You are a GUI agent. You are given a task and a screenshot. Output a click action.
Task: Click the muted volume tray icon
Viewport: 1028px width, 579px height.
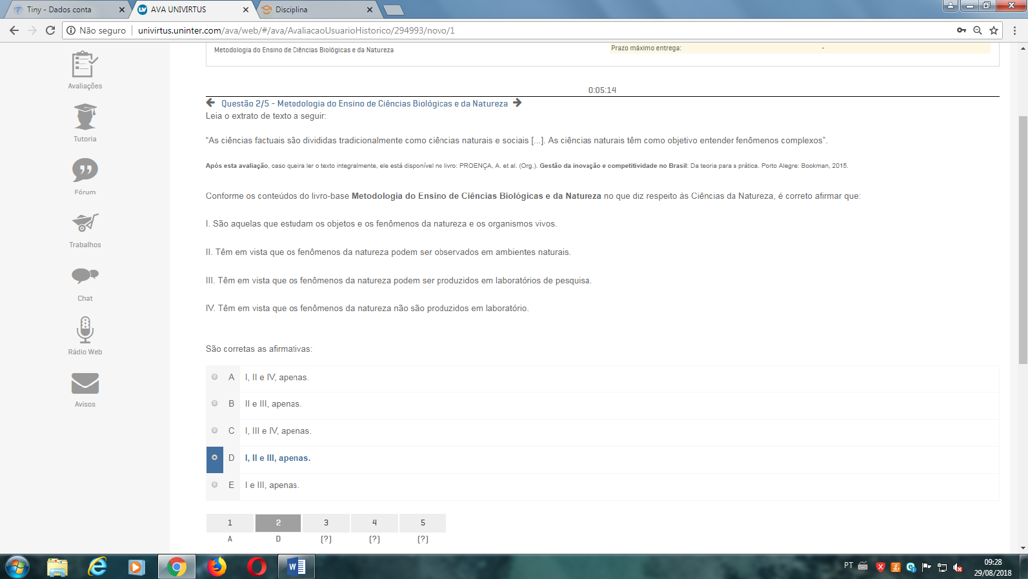tap(958, 568)
